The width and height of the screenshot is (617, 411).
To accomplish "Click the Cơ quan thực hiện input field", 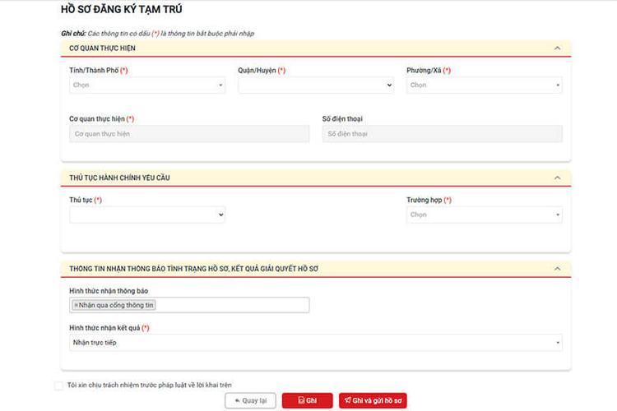I will (189, 133).
